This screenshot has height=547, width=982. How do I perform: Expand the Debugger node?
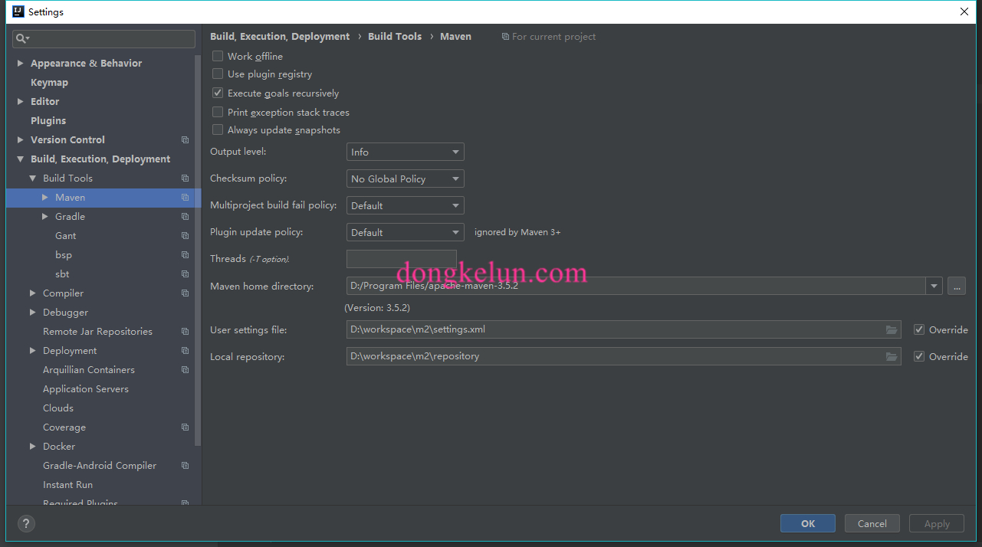point(33,313)
